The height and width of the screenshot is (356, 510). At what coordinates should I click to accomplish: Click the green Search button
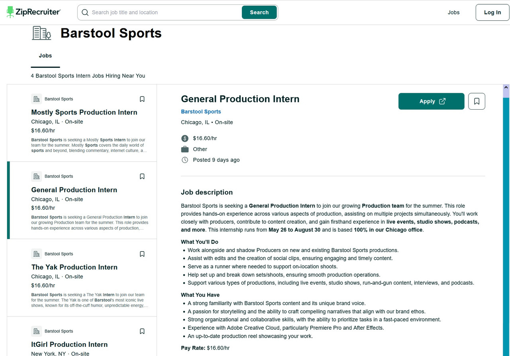[x=259, y=12]
